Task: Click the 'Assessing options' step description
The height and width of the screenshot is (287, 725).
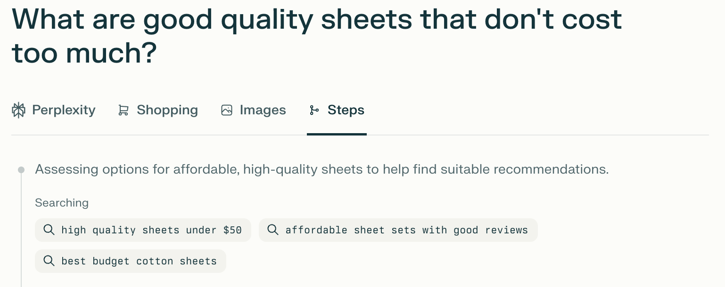Action: click(x=322, y=169)
